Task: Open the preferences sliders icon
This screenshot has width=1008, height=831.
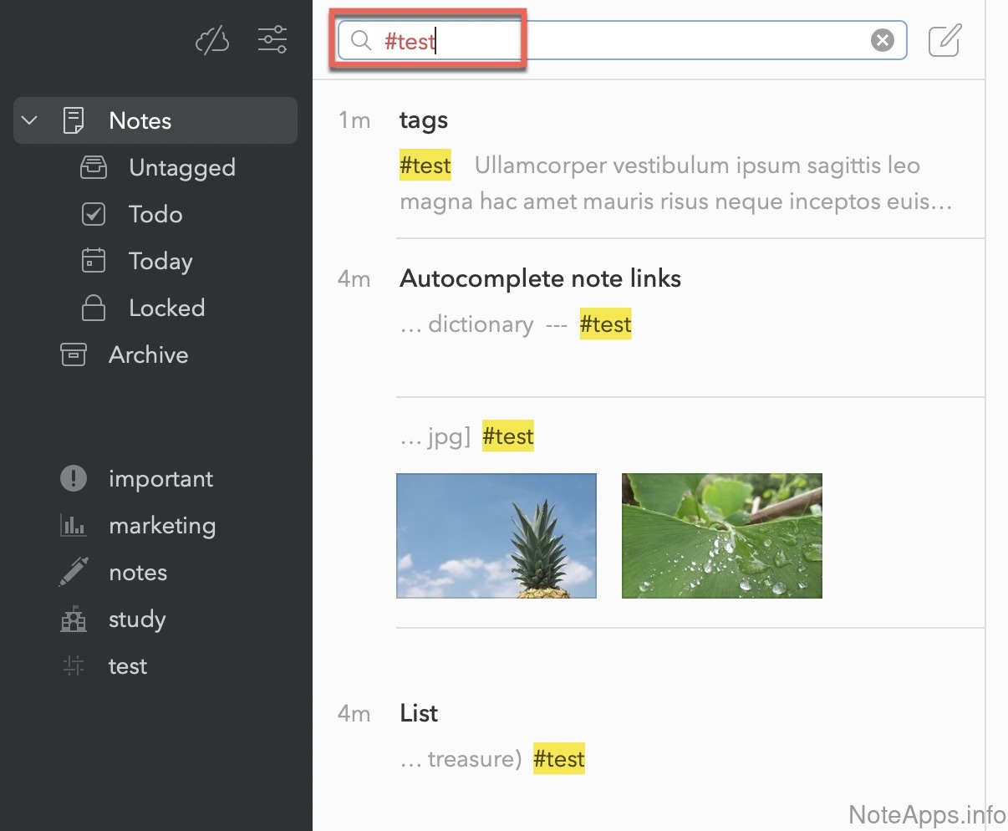Action: tap(272, 39)
